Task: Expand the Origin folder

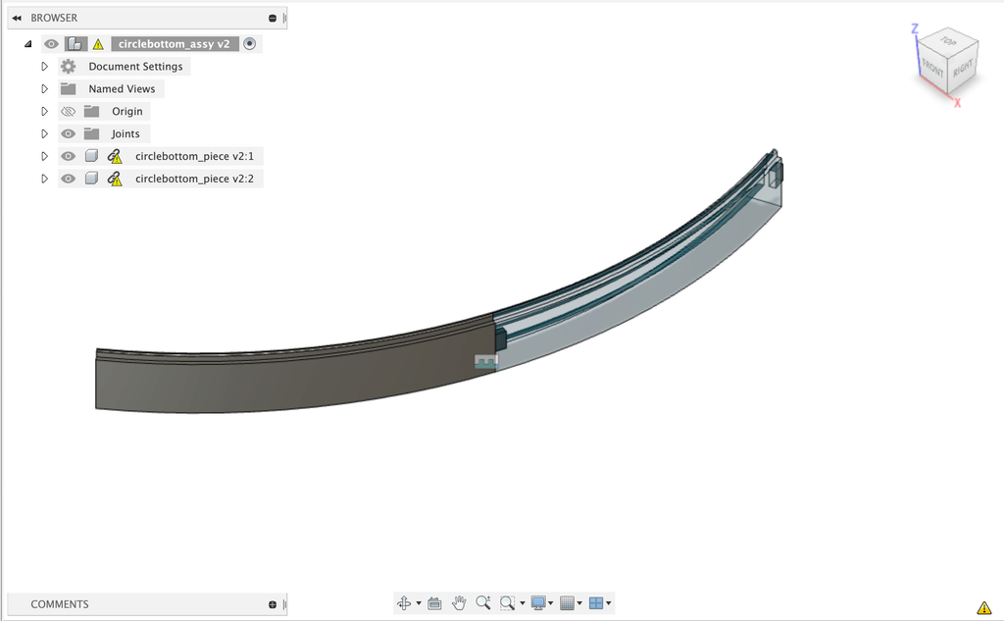Action: (45, 112)
